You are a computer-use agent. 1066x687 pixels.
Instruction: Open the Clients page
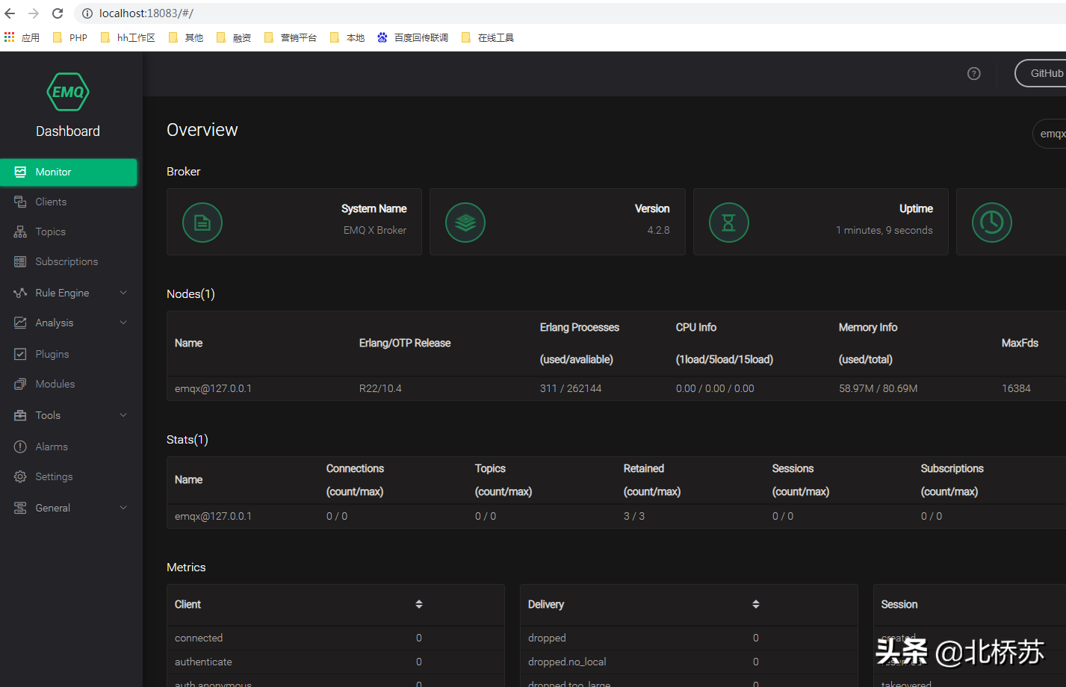coord(51,202)
